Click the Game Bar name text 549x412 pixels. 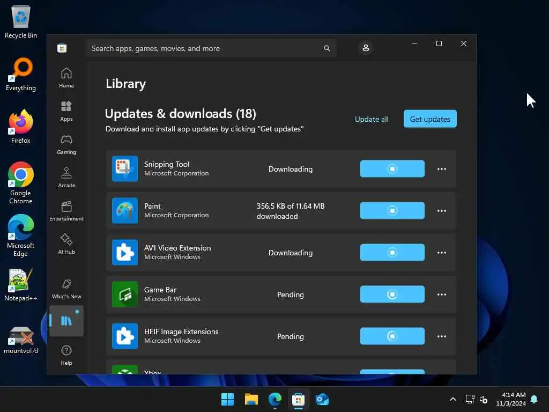pyautogui.click(x=160, y=290)
